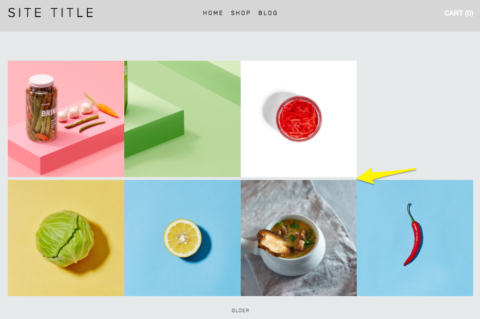This screenshot has width=480, height=319.
Task: Open the BLOG menu item
Action: pos(268,13)
